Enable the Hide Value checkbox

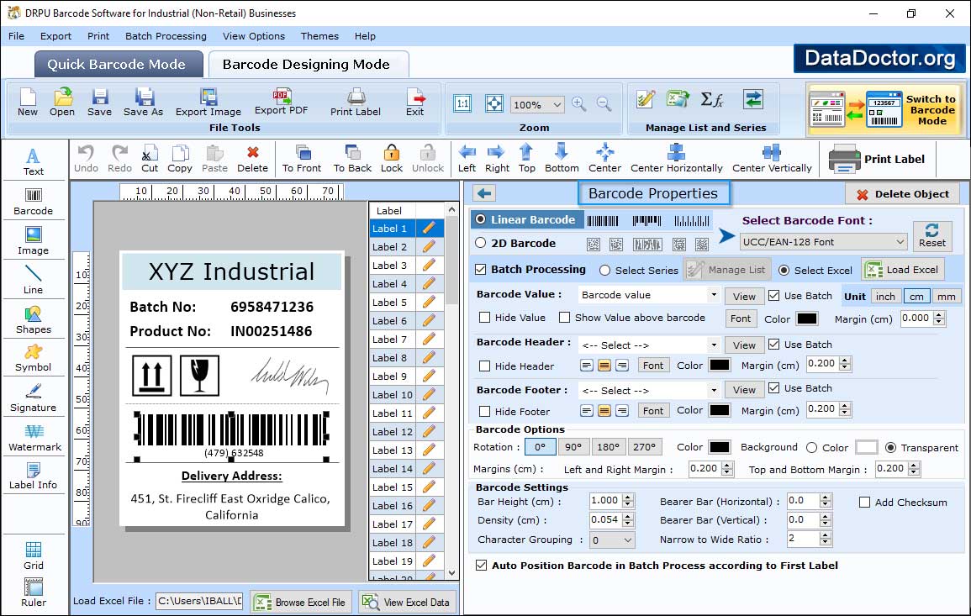pyautogui.click(x=485, y=318)
